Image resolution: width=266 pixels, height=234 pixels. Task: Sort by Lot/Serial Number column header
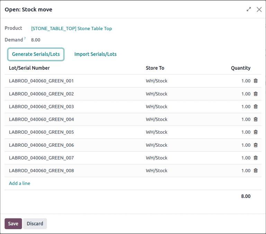tap(29, 68)
